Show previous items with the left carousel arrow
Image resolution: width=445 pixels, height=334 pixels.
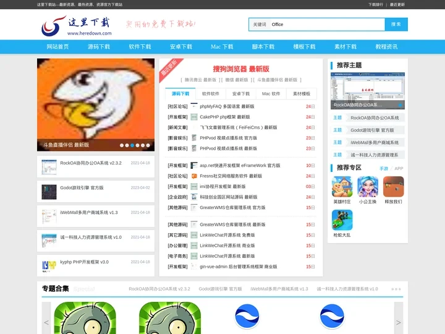(x=46, y=318)
